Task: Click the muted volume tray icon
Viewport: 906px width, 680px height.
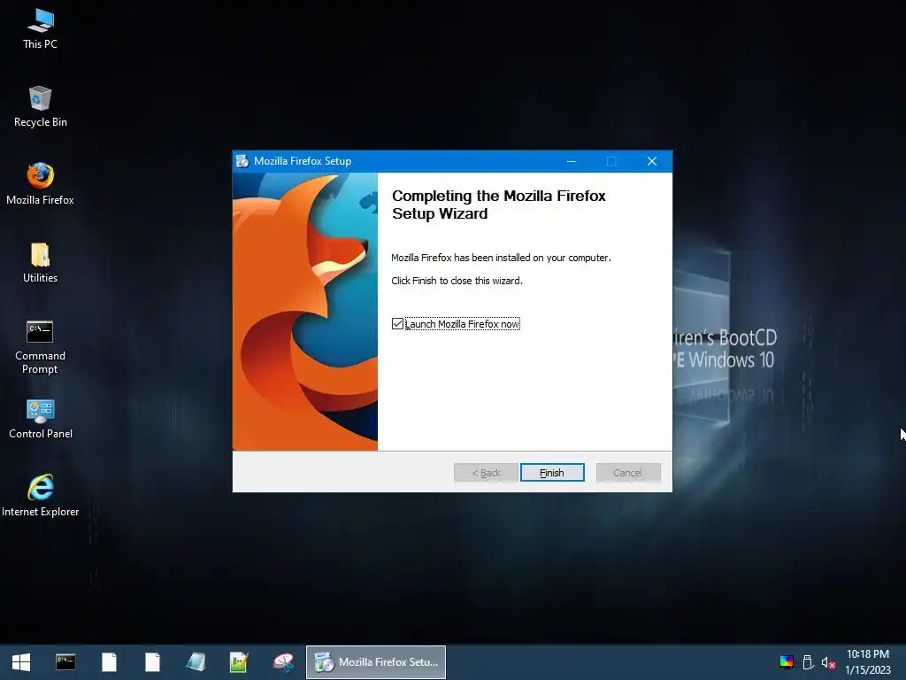Action: (x=828, y=662)
